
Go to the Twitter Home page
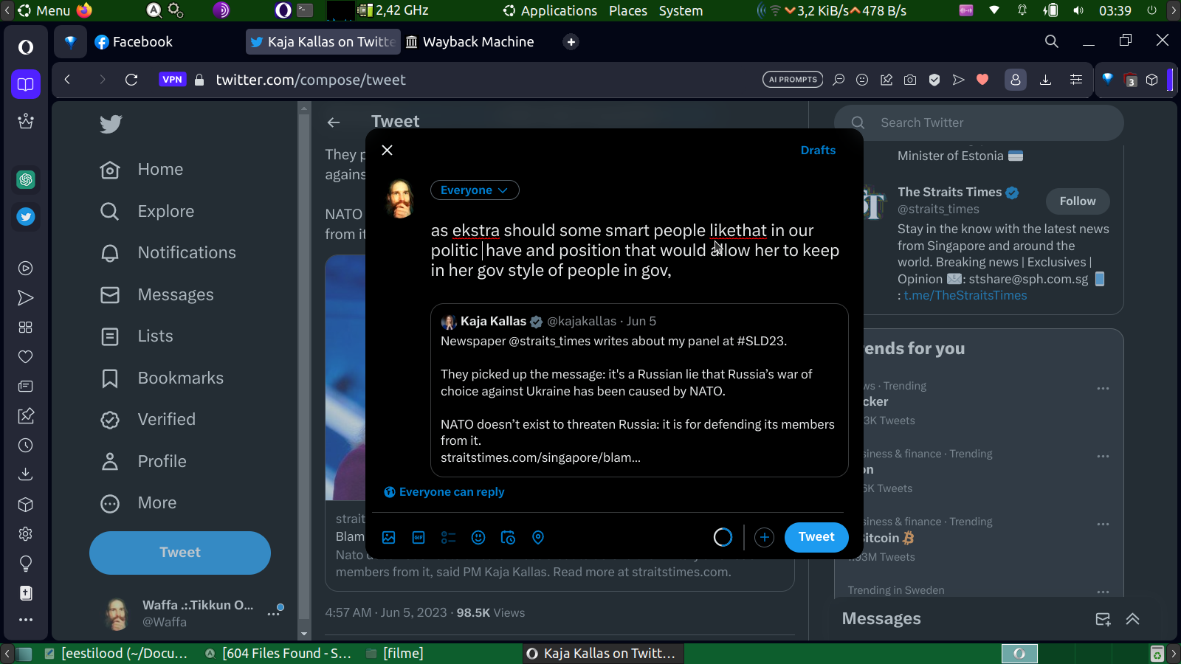point(142,170)
